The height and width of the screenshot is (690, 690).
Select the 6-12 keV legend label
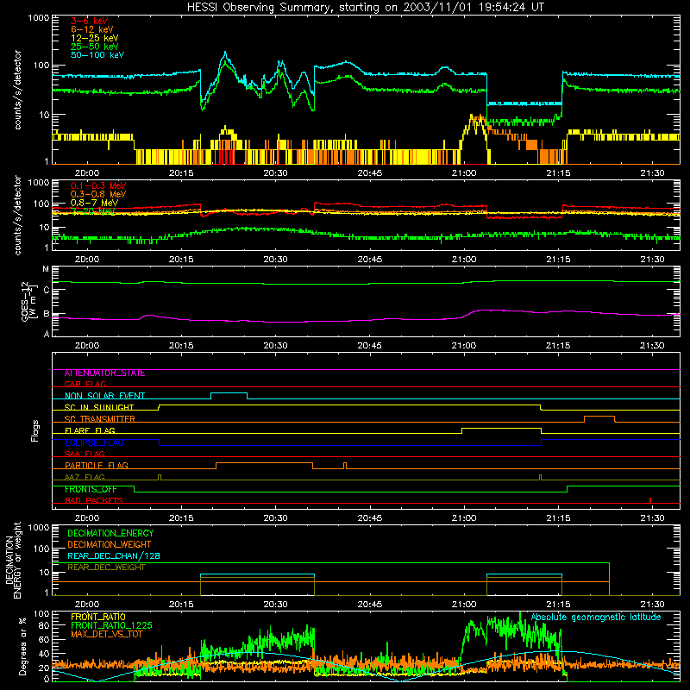tap(92, 29)
